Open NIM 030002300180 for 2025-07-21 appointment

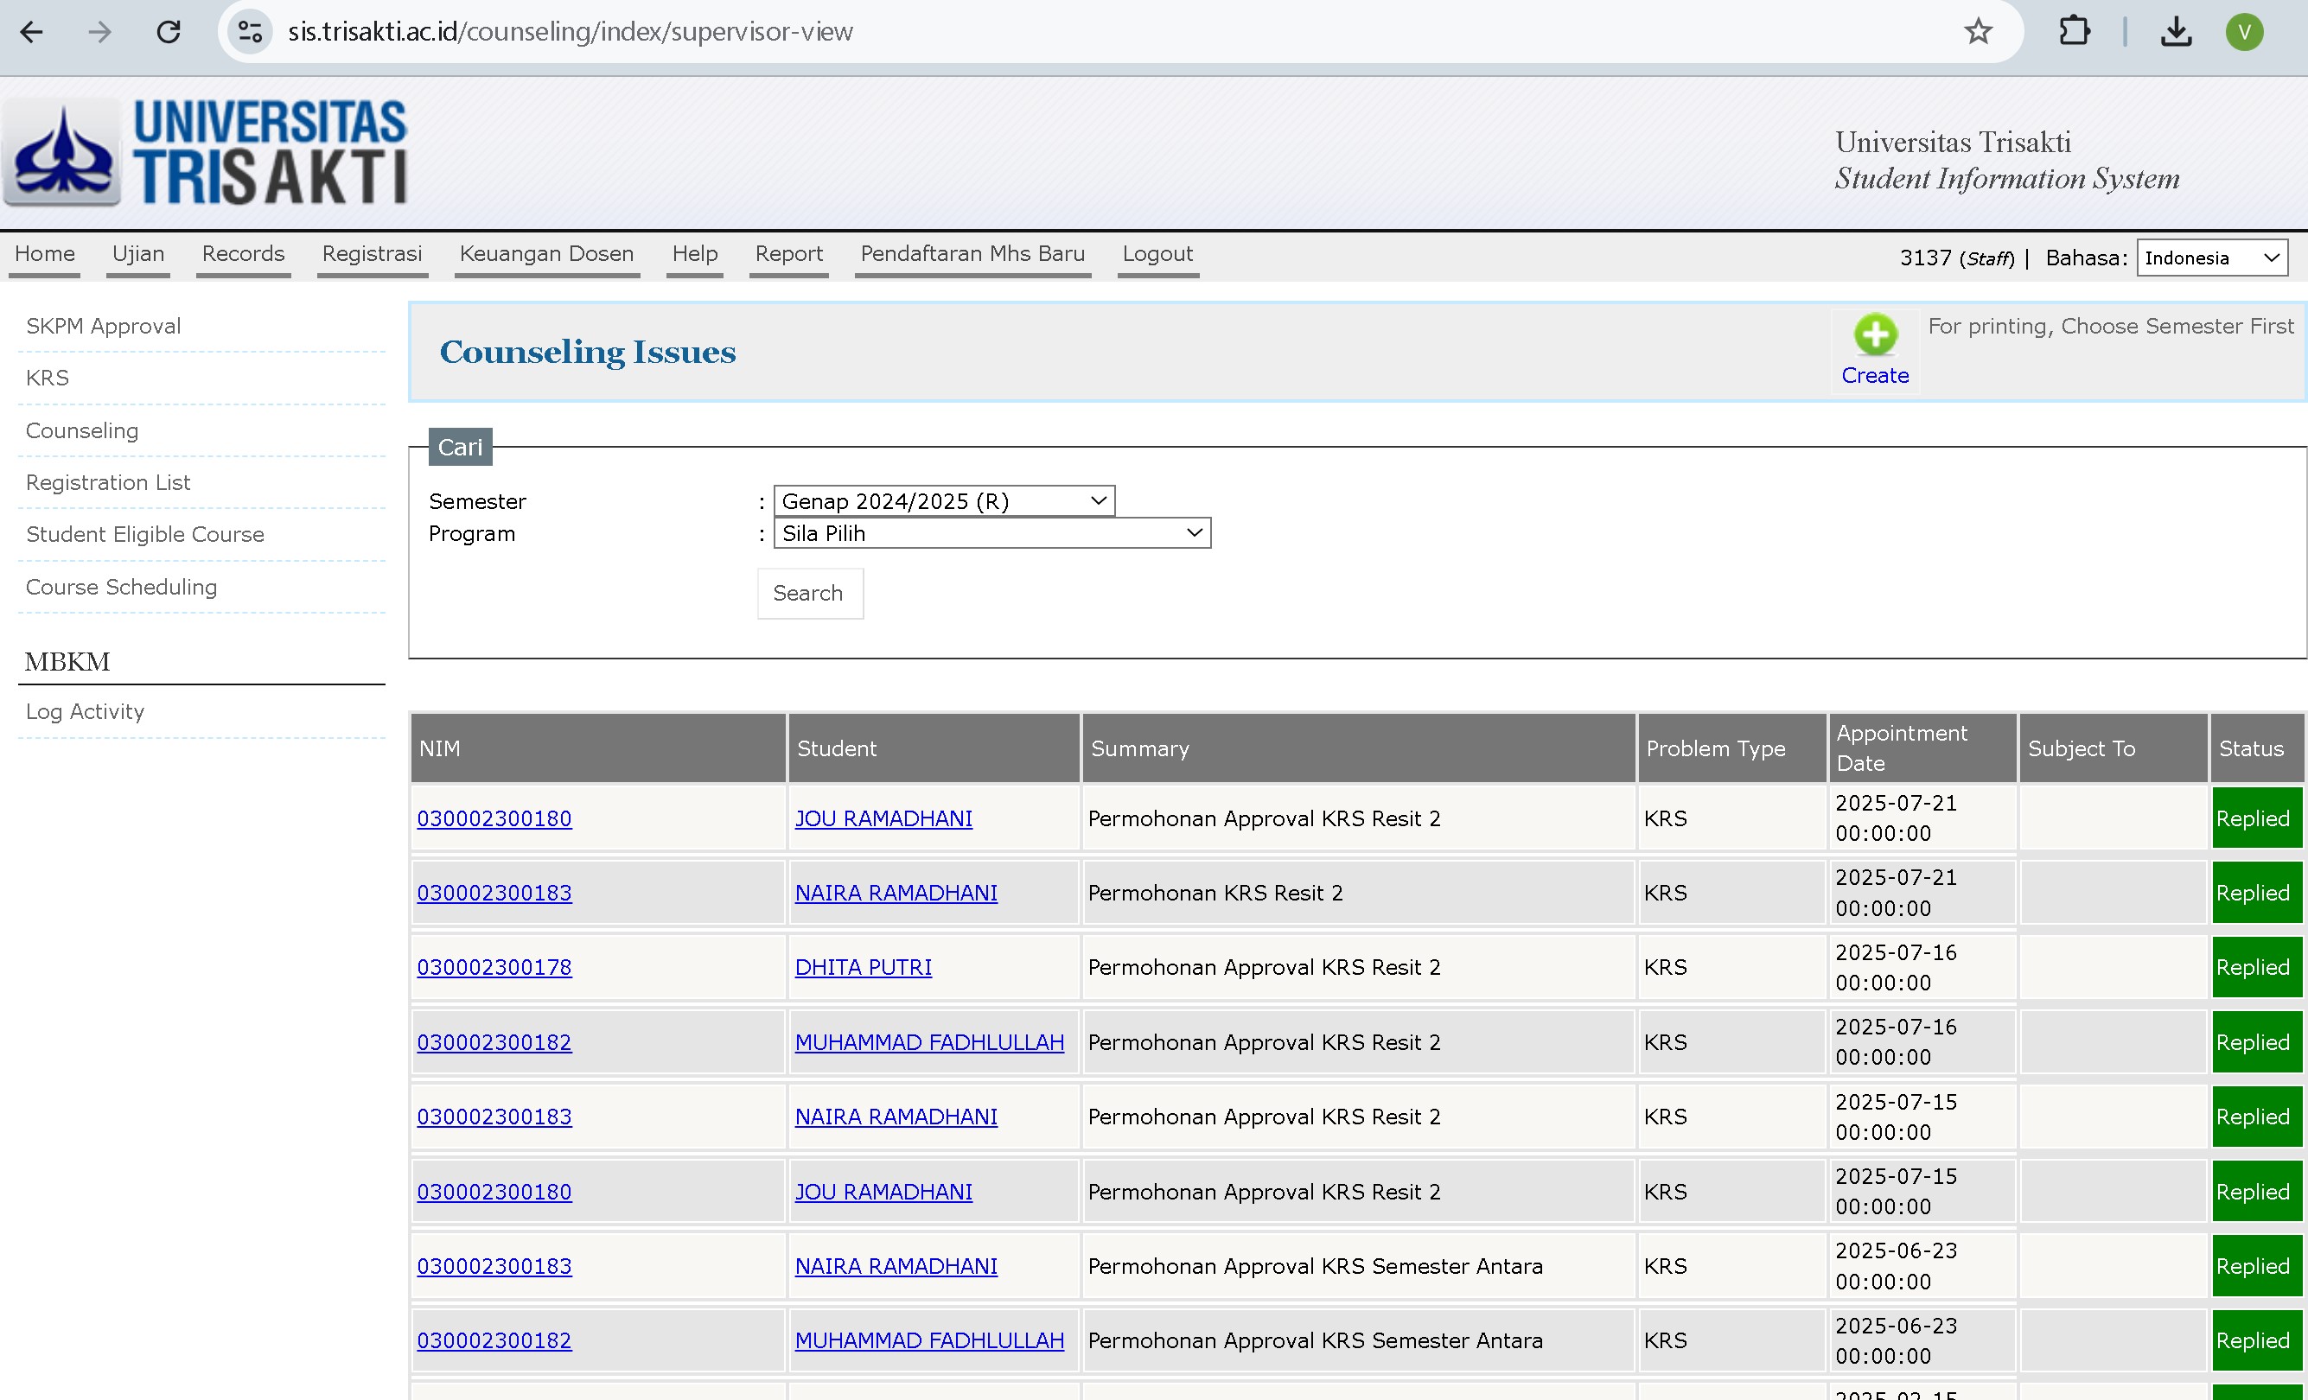point(494,818)
